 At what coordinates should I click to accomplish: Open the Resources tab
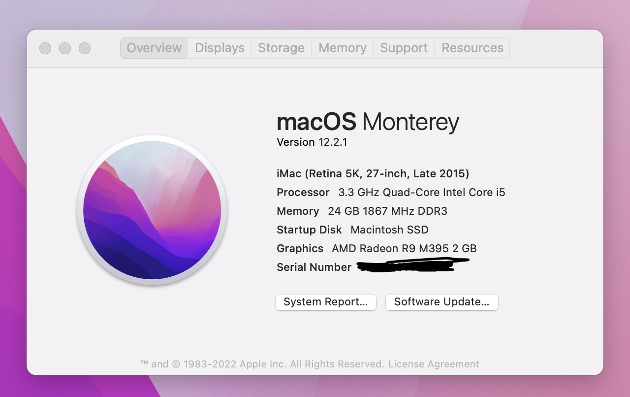tap(472, 48)
